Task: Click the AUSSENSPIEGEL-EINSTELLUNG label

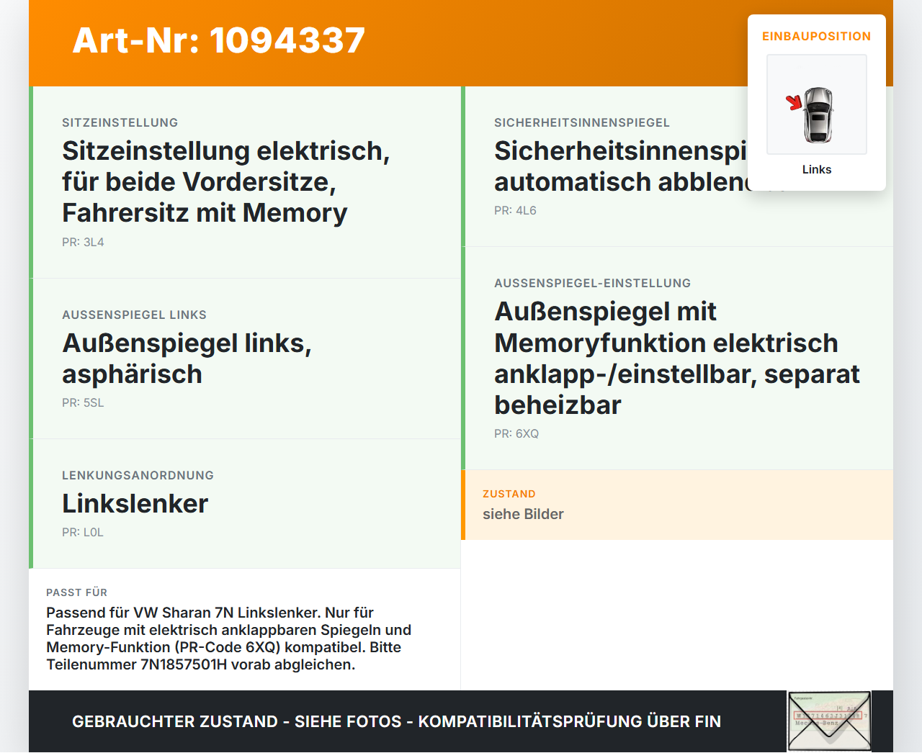Action: pyautogui.click(x=592, y=283)
